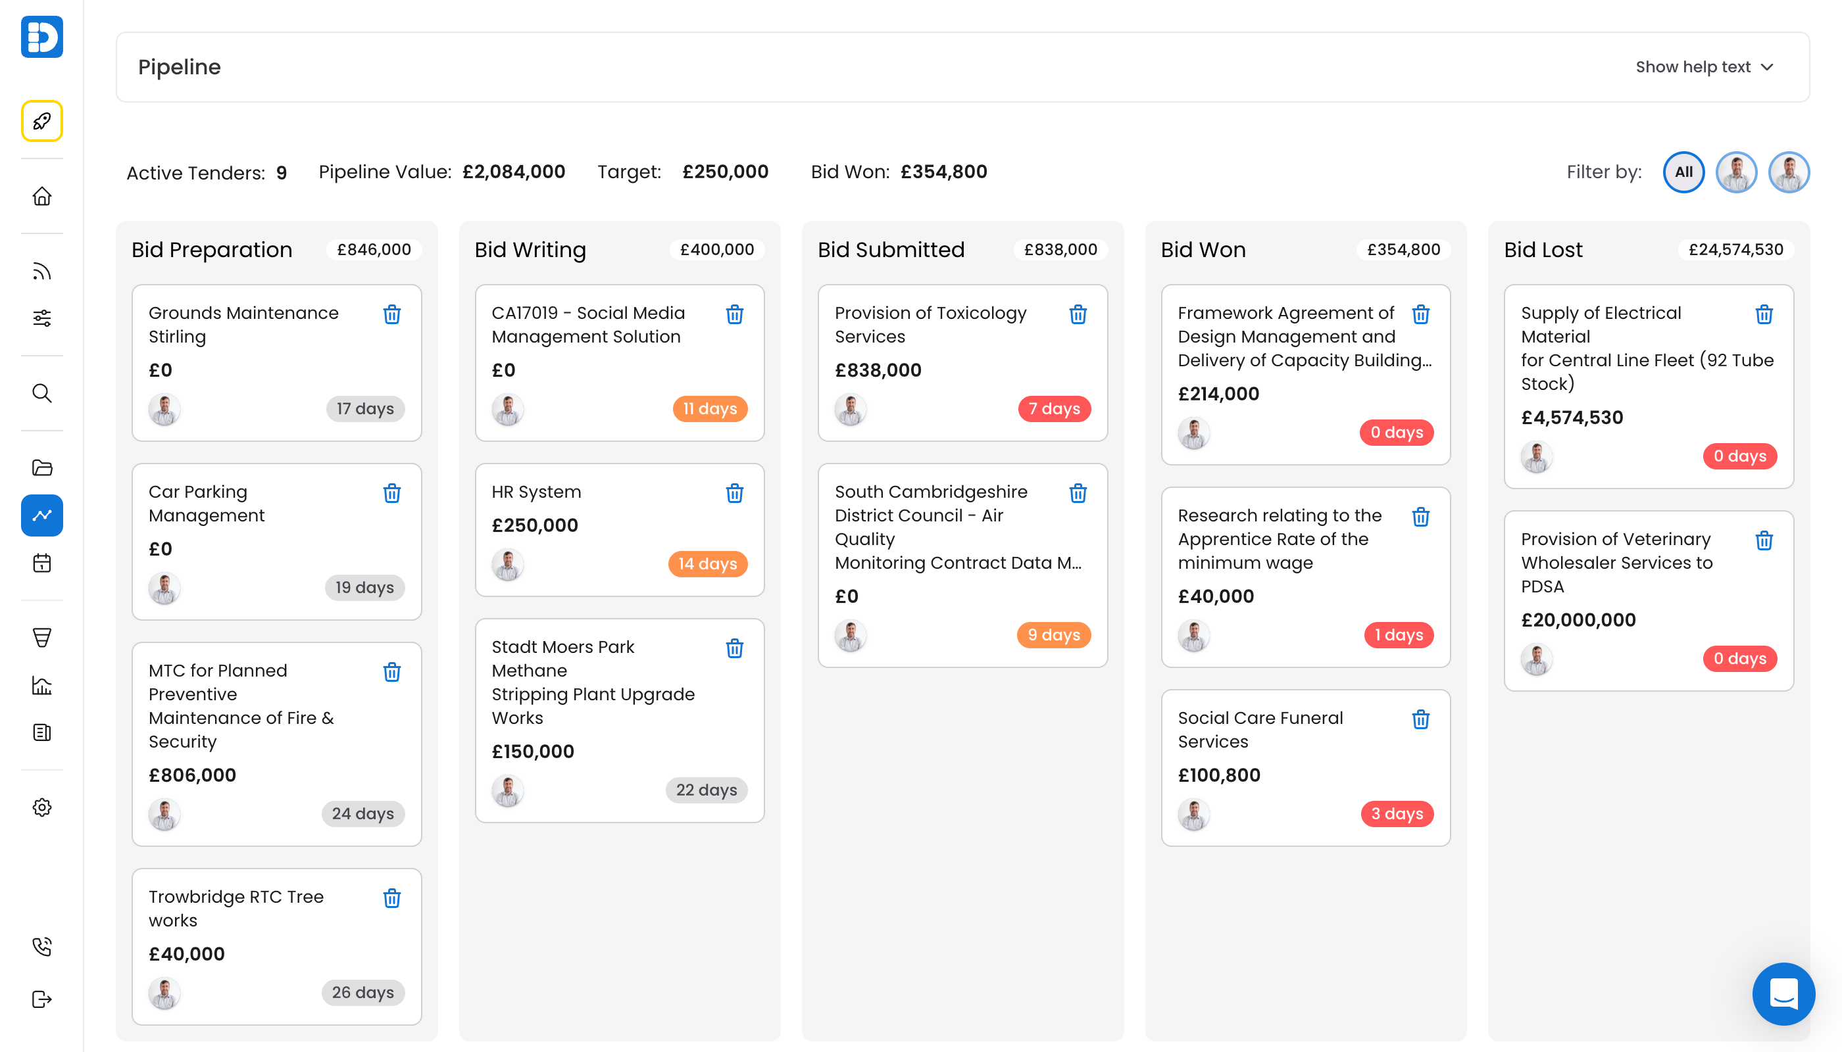The height and width of the screenshot is (1052, 1842).
Task: Open the feeds icon in the sidebar
Action: tap(41, 271)
